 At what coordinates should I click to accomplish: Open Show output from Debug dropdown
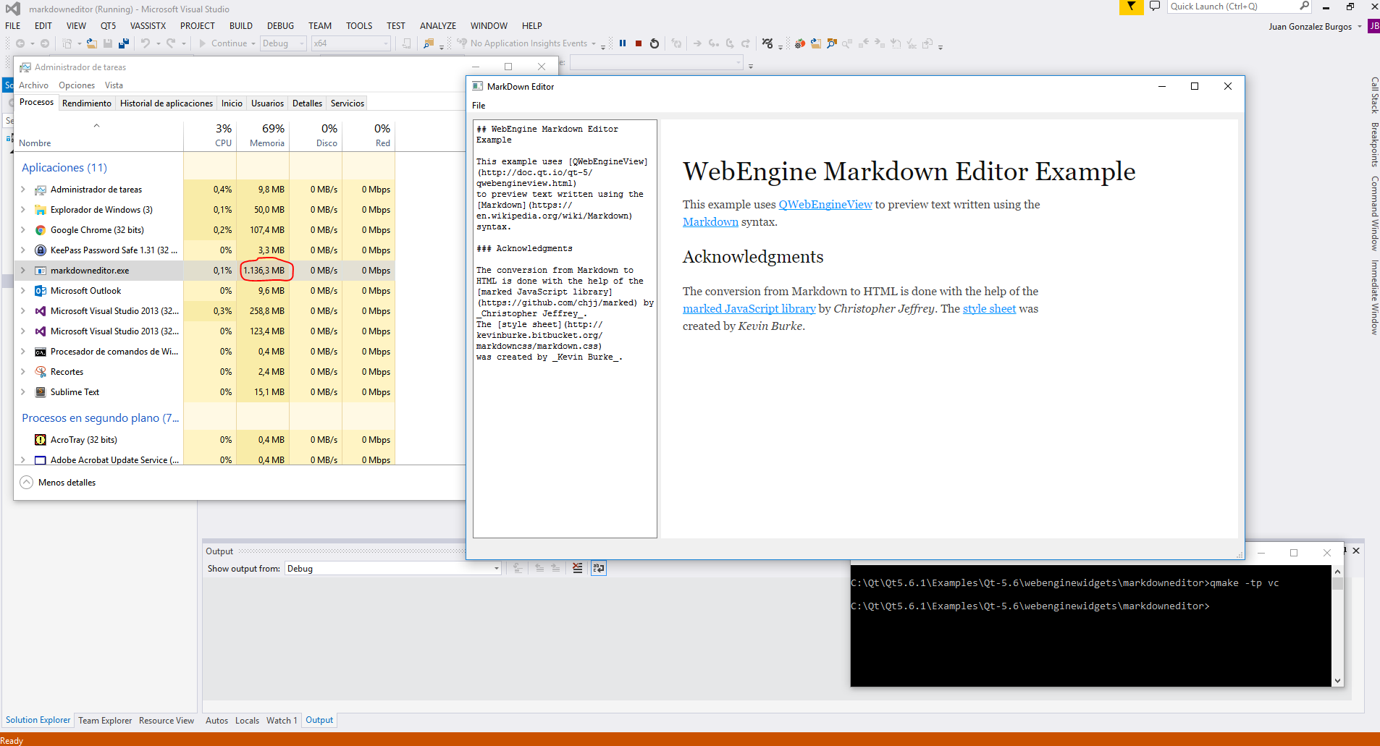click(x=393, y=569)
